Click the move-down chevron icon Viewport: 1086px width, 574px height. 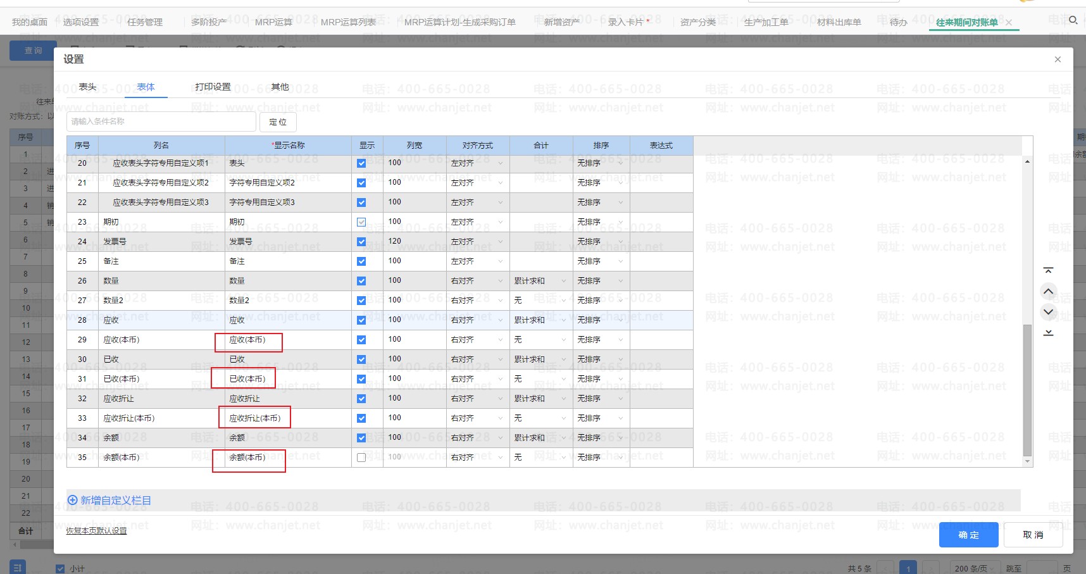(1048, 311)
